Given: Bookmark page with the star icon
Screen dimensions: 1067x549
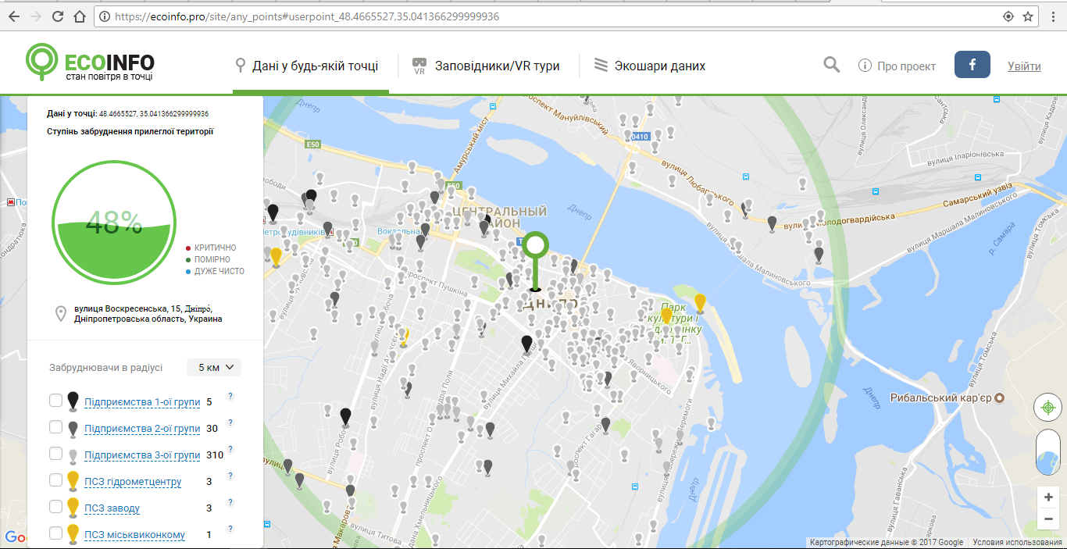Looking at the screenshot, I should coord(1029,16).
